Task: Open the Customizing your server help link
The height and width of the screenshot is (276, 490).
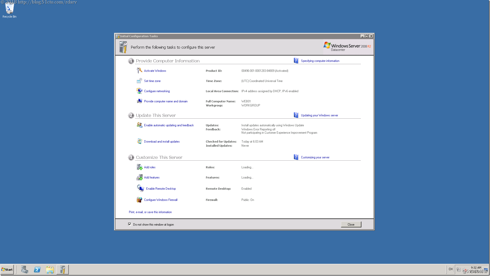Action: [x=315, y=157]
